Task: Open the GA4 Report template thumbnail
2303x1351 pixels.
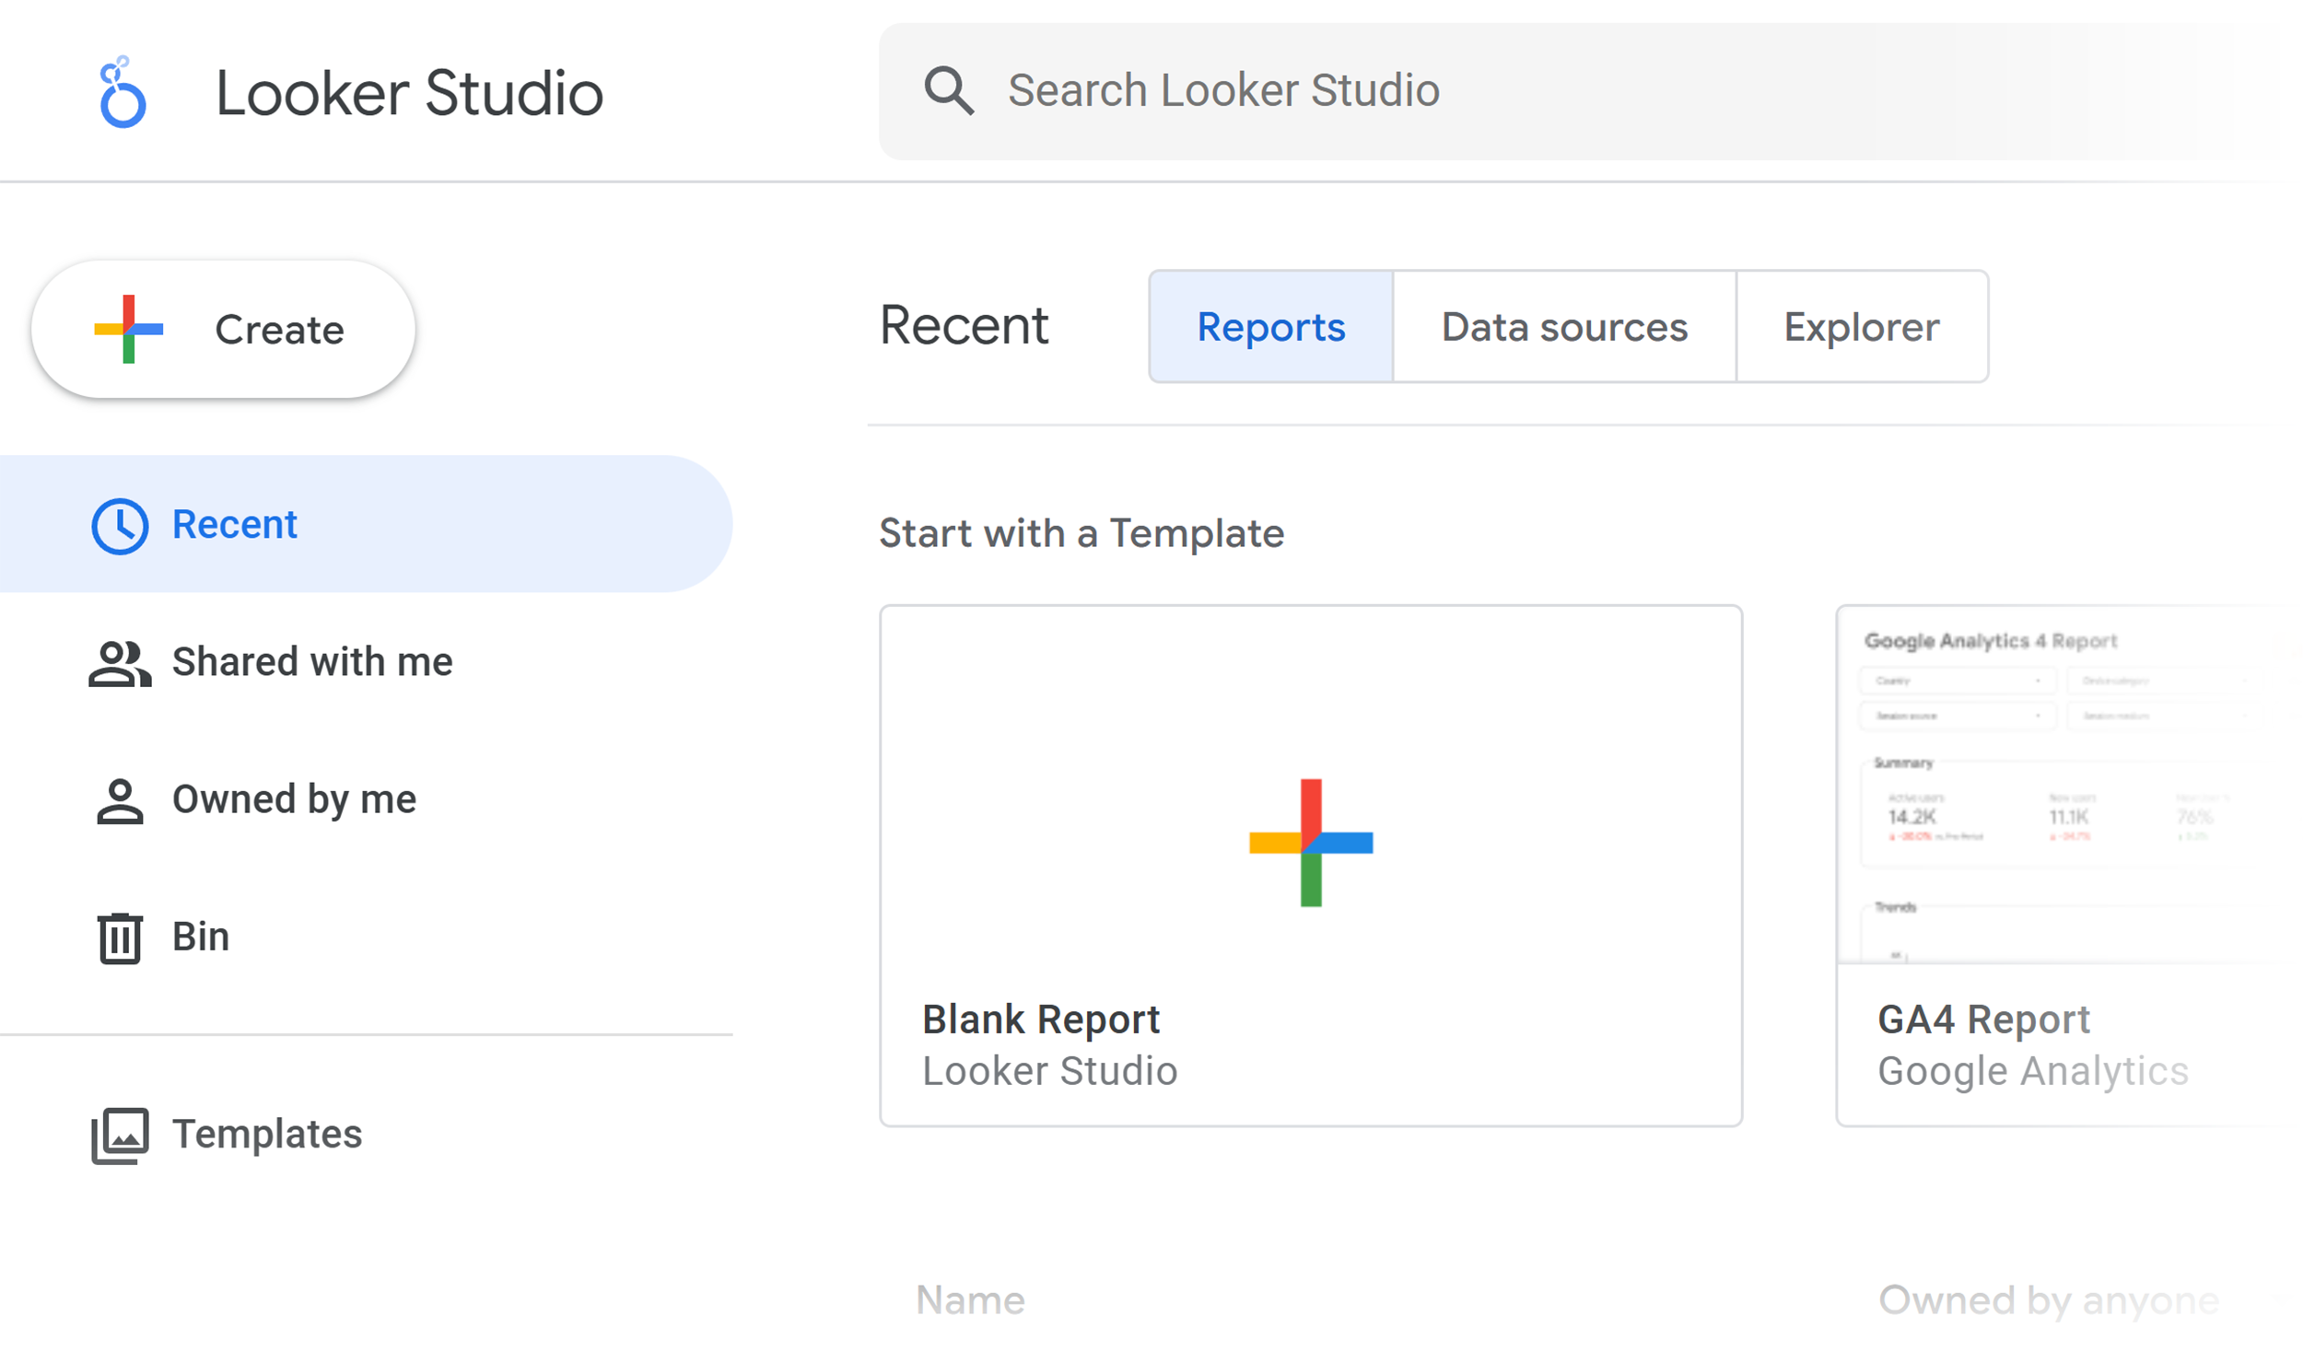Action: coord(2068,785)
